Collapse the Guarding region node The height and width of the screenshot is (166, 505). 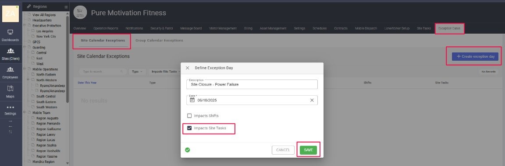coord(25,47)
